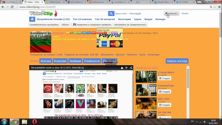Launch Opera from the taskbar
This screenshot has width=222, height=125.
34,122
